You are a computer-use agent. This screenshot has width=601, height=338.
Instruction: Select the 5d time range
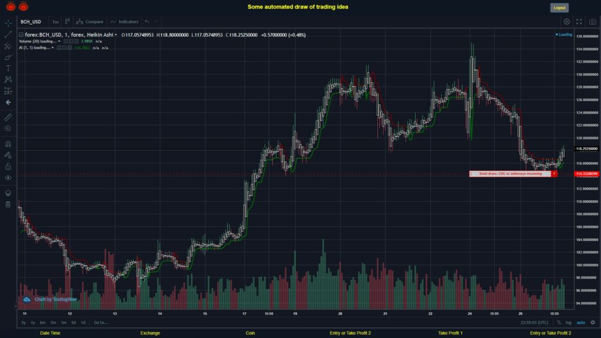[73, 323]
